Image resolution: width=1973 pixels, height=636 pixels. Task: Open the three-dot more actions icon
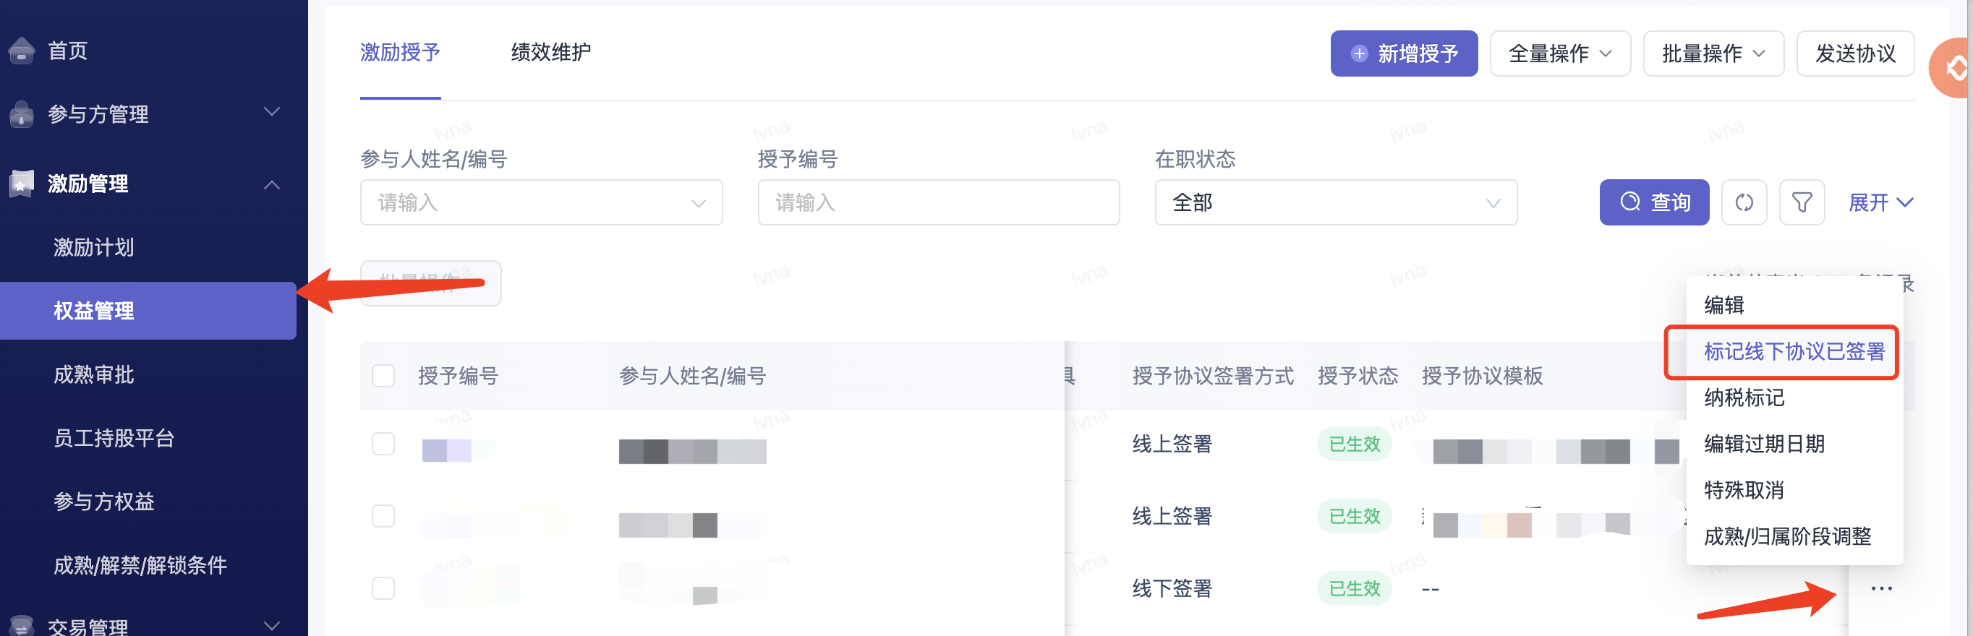(x=1881, y=588)
